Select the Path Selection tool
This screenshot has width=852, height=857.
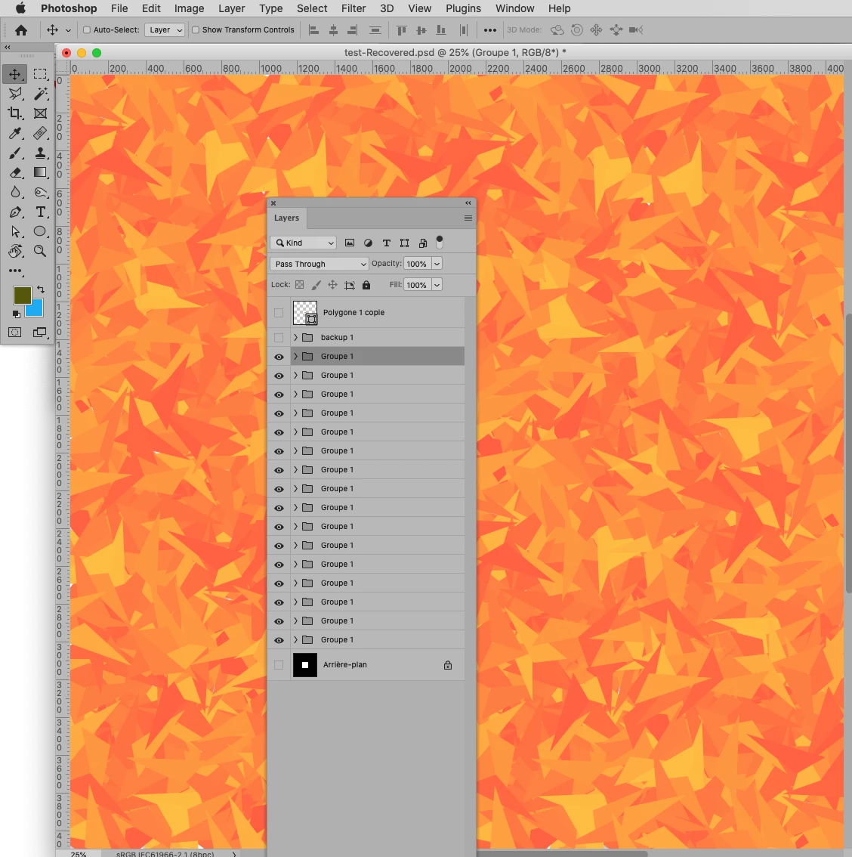click(15, 232)
